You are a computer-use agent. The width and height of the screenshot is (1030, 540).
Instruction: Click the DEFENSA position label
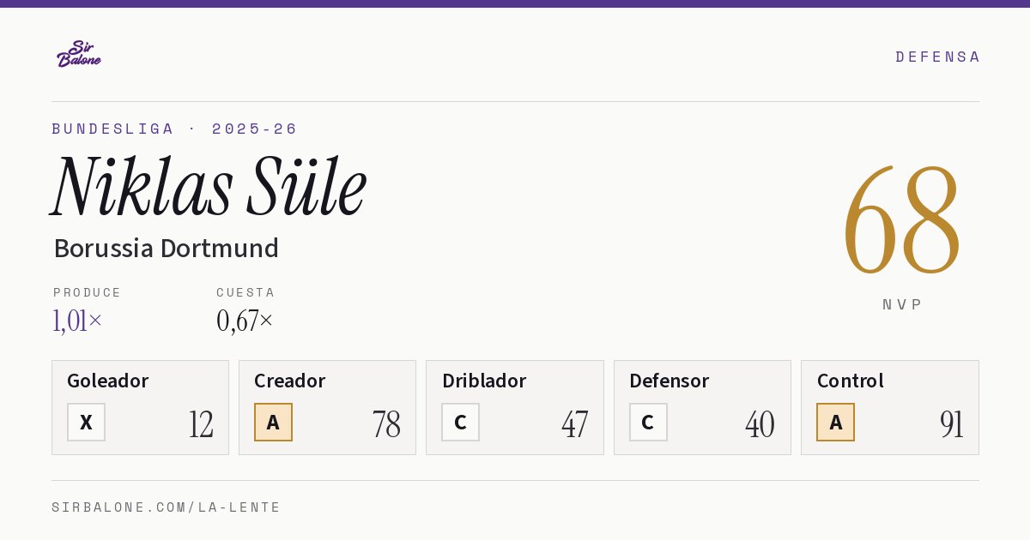tap(937, 57)
